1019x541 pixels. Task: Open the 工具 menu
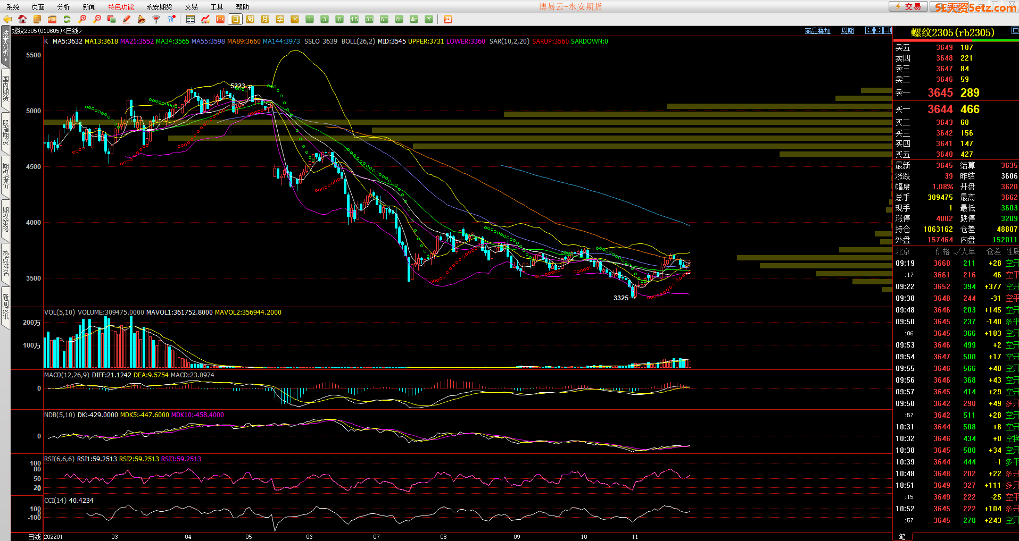217,7
